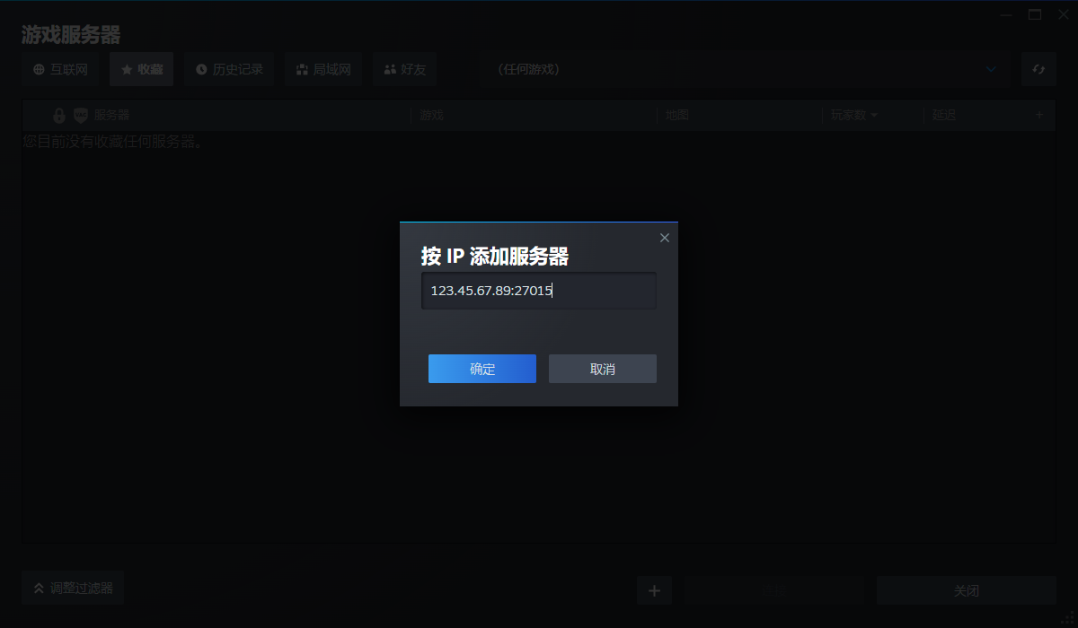Click the plus icon to add a server
1078x628 pixels.
point(654,590)
